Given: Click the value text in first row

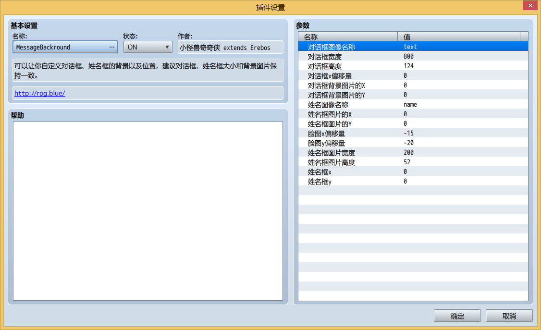Looking at the screenshot, I should (x=410, y=47).
